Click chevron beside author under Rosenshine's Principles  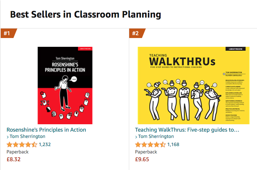8,137
